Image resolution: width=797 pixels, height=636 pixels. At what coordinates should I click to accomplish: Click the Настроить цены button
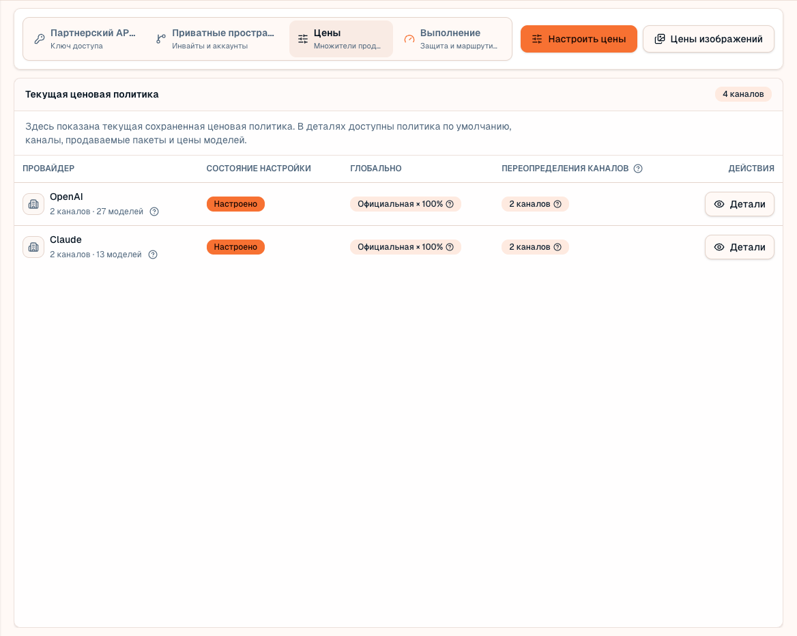pyautogui.click(x=579, y=39)
